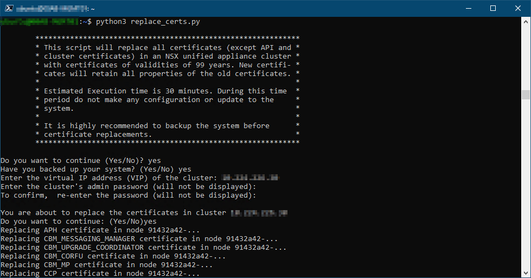This screenshot has height=278, width=531.
Task: Close the terminal window
Action: (x=518, y=9)
